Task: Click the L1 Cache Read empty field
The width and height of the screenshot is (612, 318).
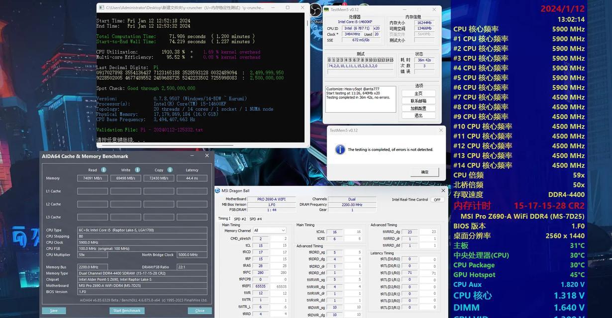Action: (x=93, y=191)
